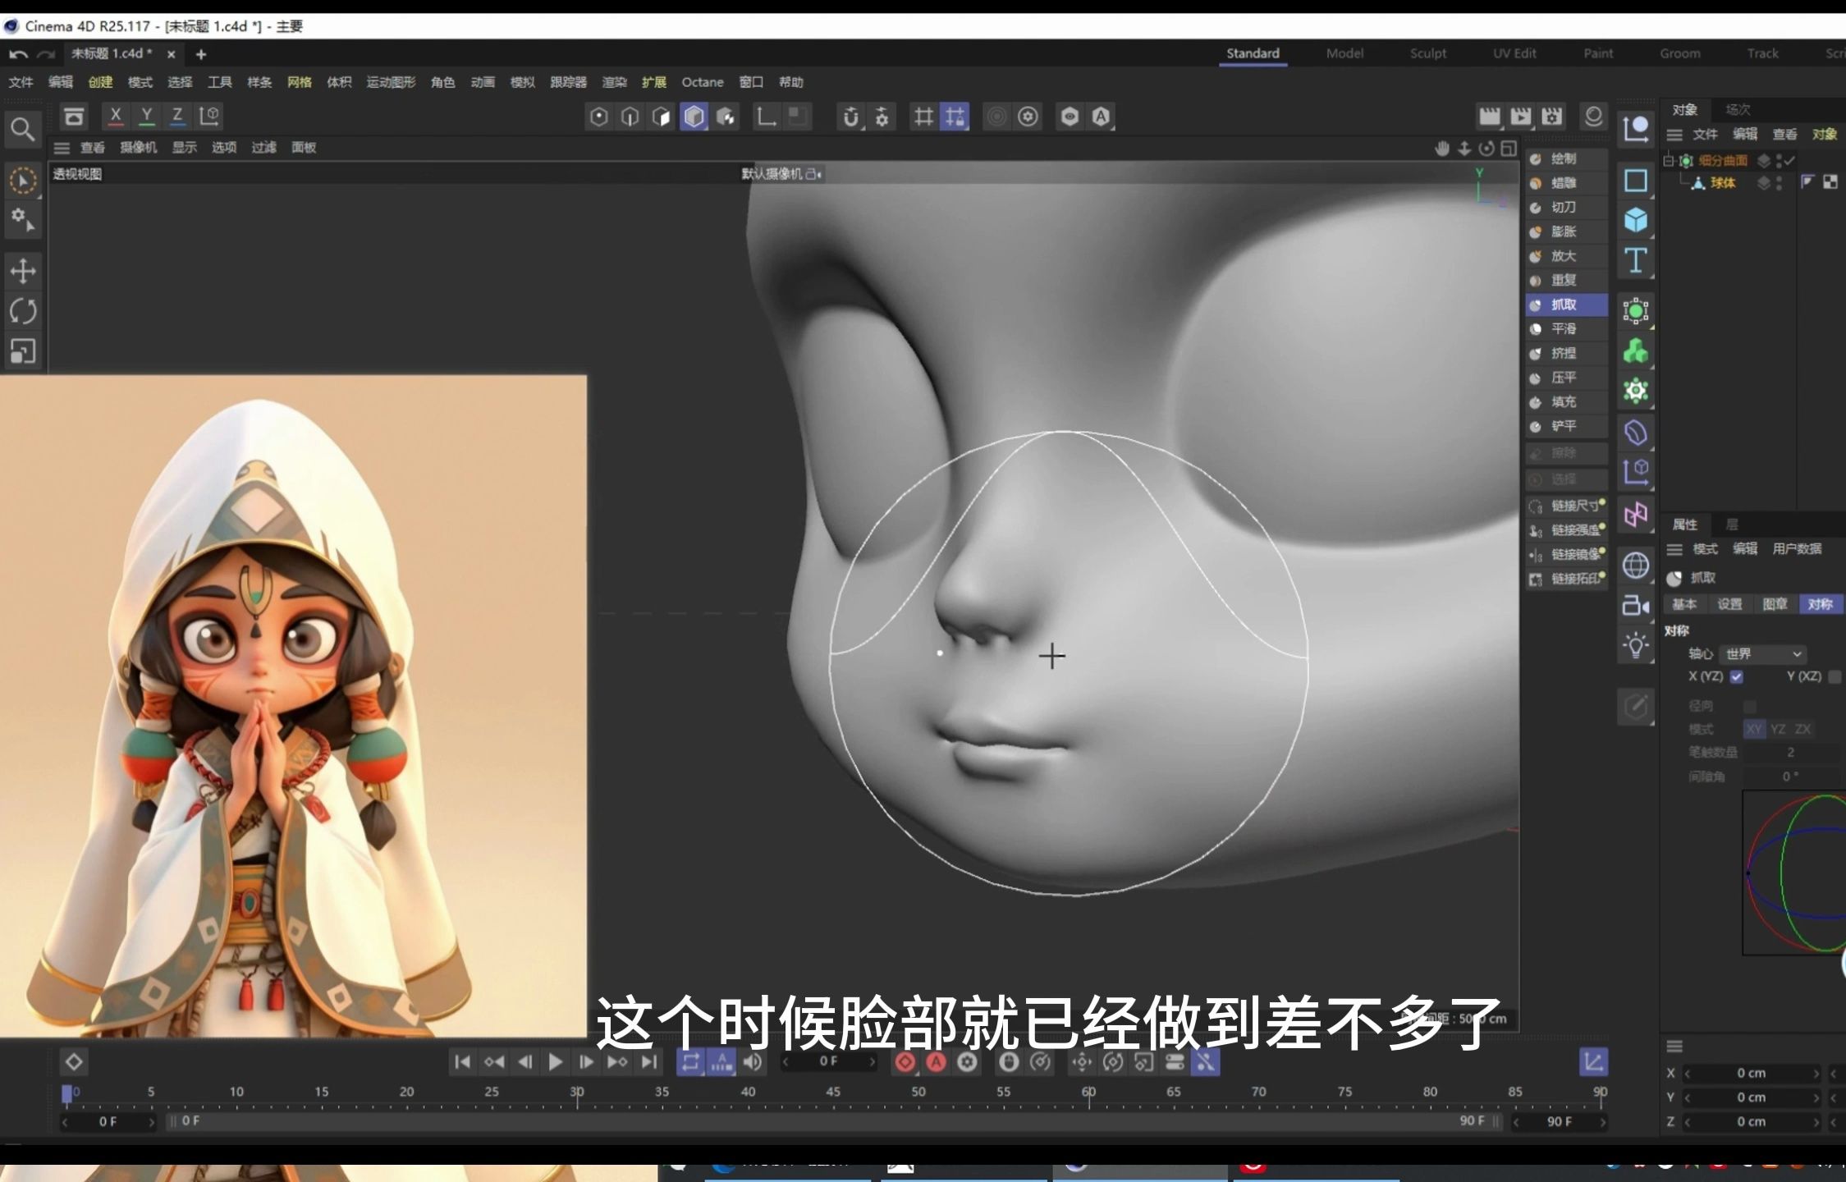Screen dimensions: 1846x1182
Task: Click the timeline playhead at frame 0
Action: click(67, 1093)
